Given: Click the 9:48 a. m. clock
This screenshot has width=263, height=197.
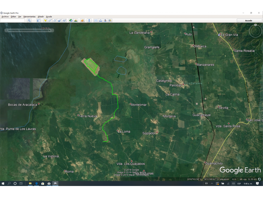Looking at the screenshot, I should point(248,184).
